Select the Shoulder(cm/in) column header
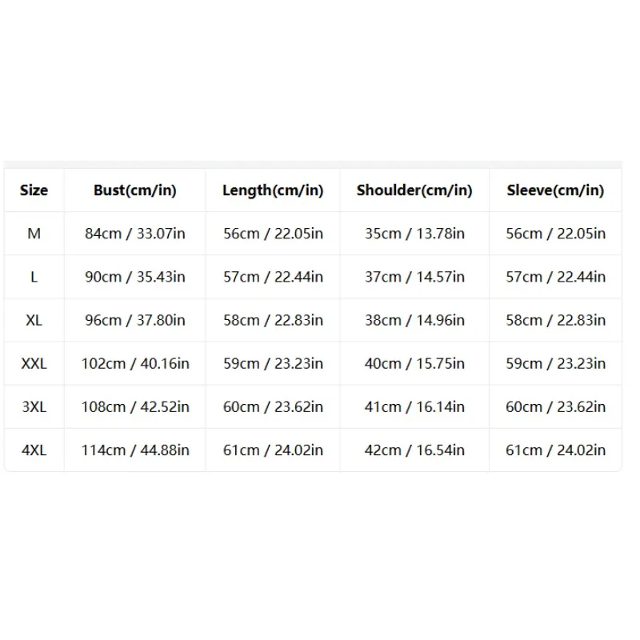640x640 pixels. (414, 190)
